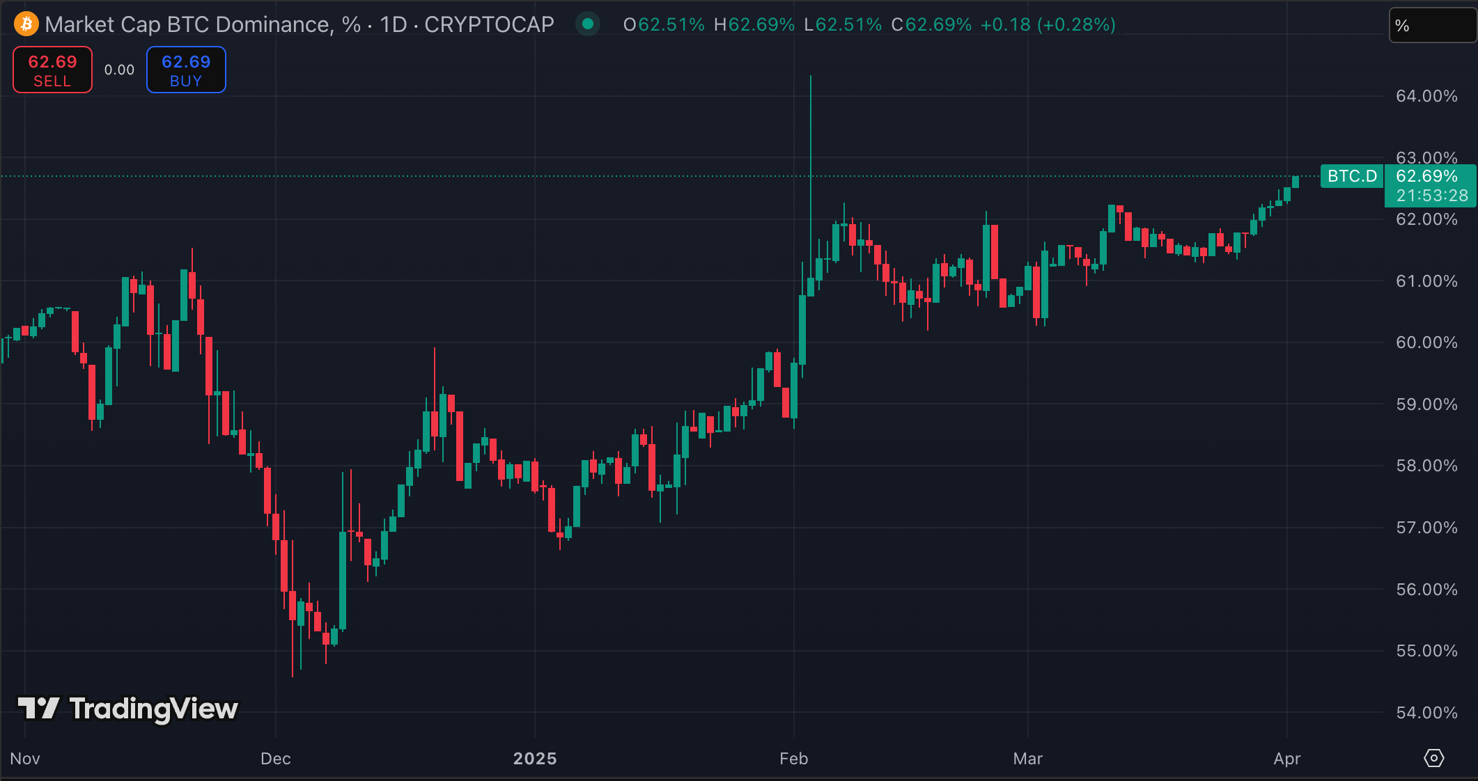
Task: Click the 56.00% price scale label
Action: click(1426, 590)
